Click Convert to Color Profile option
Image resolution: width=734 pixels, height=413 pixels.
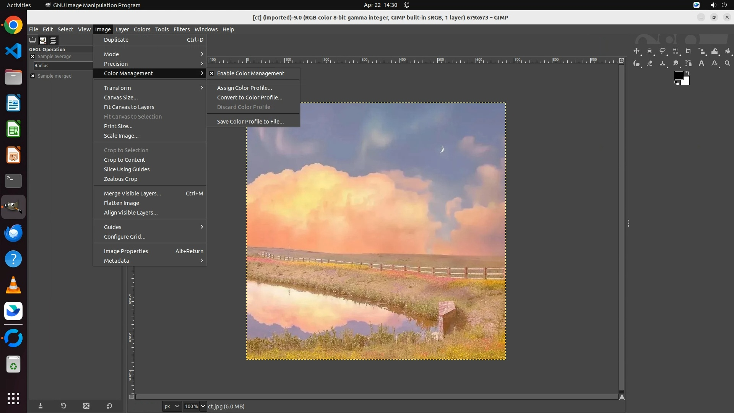(x=250, y=98)
